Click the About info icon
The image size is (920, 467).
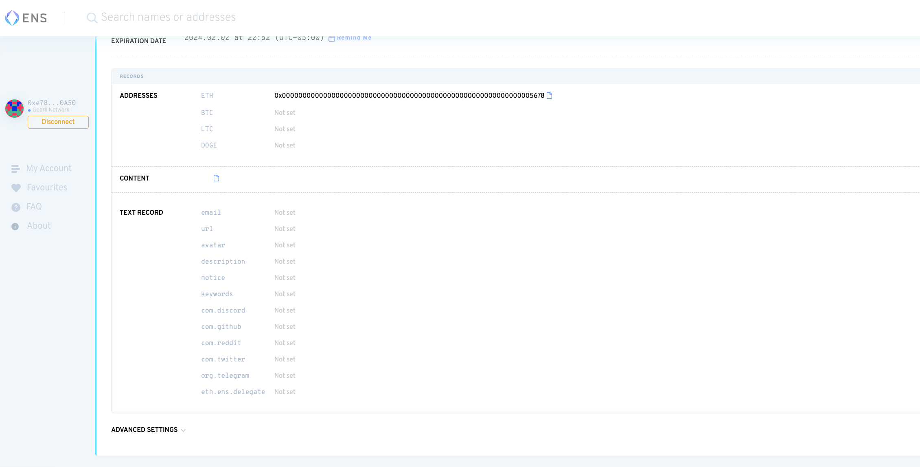point(15,226)
